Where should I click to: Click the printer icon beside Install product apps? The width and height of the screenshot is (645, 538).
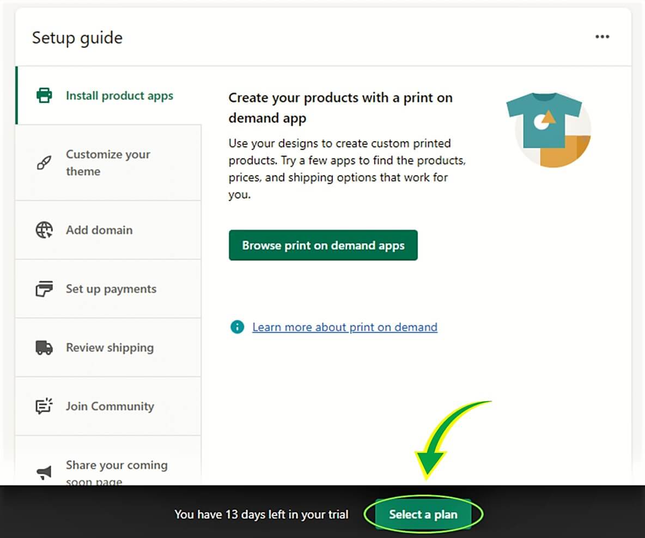pyautogui.click(x=44, y=95)
